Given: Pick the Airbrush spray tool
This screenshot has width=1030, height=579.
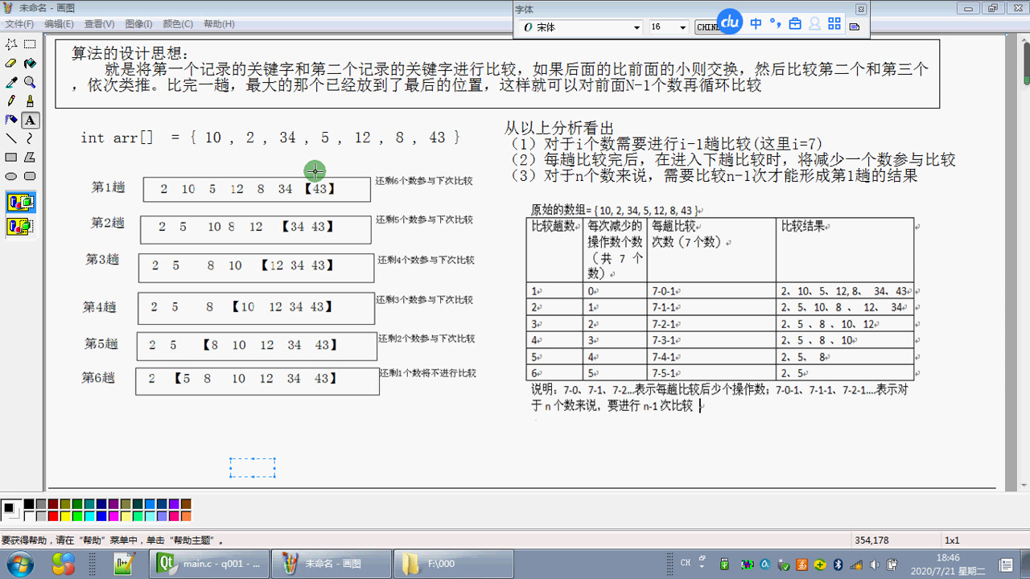Looking at the screenshot, I should pyautogui.click(x=11, y=120).
